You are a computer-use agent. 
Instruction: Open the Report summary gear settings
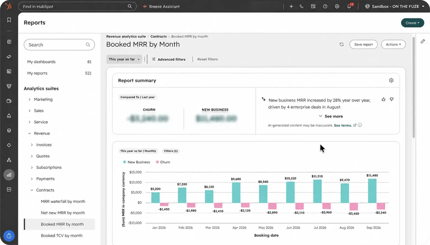click(391, 80)
